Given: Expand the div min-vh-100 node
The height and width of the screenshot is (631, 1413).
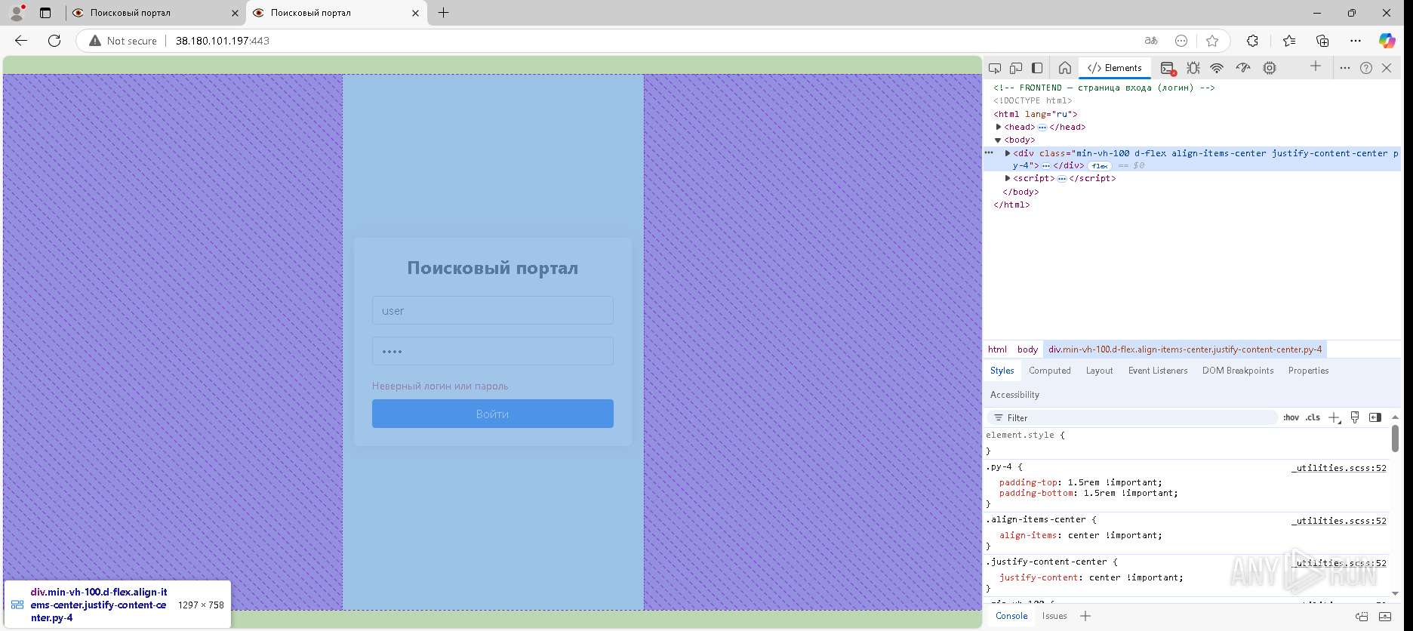Looking at the screenshot, I should [1008, 153].
